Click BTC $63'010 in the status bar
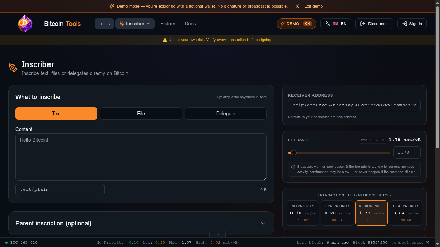Viewport: 440px width, 247px height. [x=24, y=243]
